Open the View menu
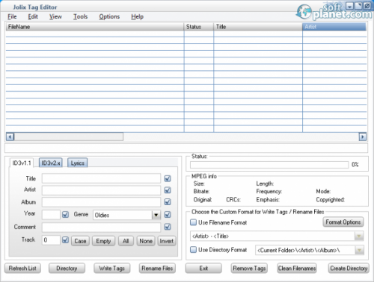Viewport: 374px width, 282px height. pos(55,16)
